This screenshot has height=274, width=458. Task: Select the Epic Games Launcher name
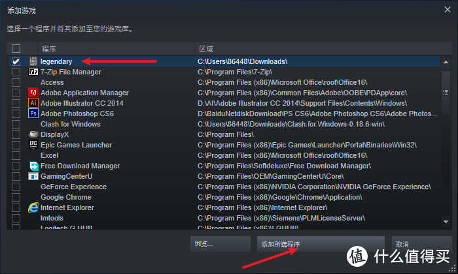tap(76, 145)
